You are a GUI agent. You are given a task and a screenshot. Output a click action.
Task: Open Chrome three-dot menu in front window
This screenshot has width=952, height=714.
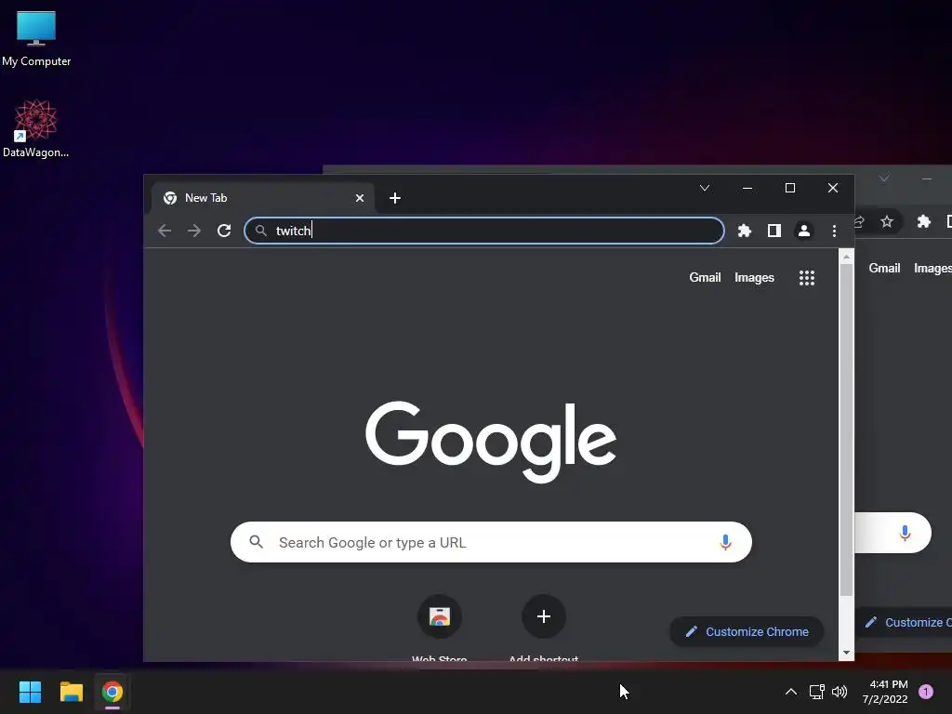coord(834,231)
